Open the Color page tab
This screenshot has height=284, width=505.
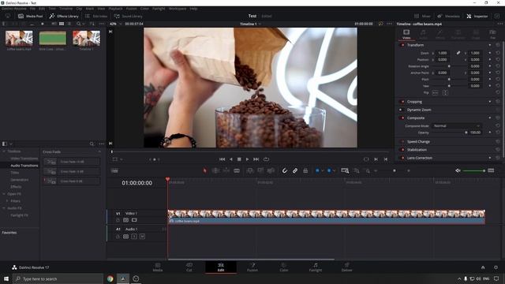coord(284,267)
